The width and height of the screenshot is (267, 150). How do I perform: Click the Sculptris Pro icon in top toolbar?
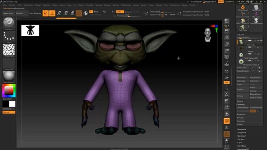pyautogui.click(x=86, y=13)
